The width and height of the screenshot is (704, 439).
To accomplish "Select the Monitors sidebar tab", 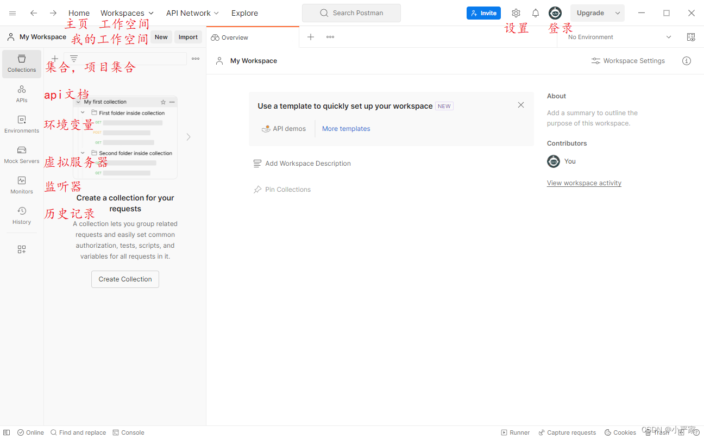I will tap(22, 185).
